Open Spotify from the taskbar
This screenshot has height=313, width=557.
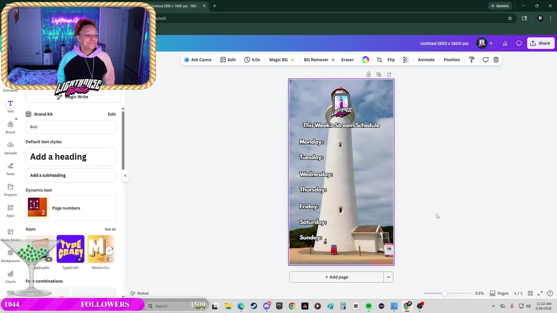(369, 306)
